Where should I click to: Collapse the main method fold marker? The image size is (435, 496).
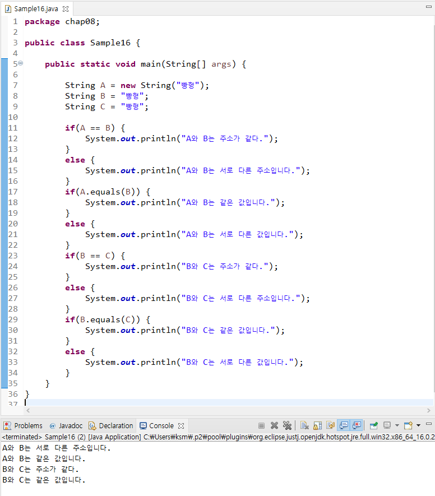click(x=21, y=63)
